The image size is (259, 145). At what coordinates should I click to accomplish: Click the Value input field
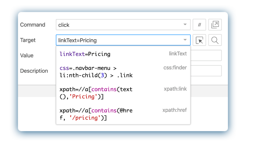click(206, 56)
